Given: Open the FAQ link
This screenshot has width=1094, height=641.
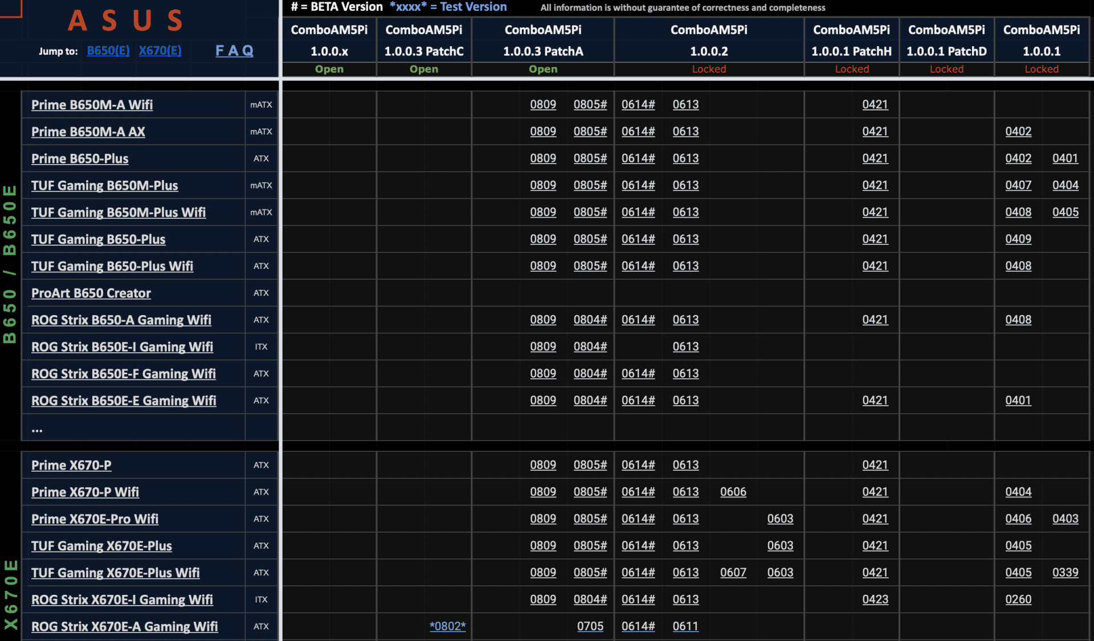Looking at the screenshot, I should [234, 51].
